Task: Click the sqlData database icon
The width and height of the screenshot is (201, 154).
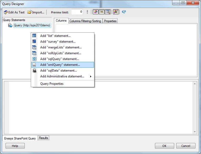Action: point(34,71)
